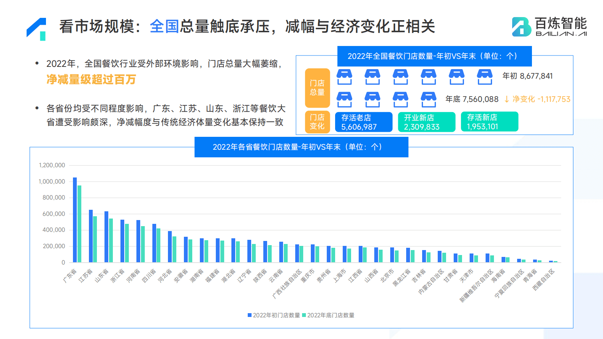Click the 安徽省 axis label
The height and width of the screenshot is (339, 603).
pyautogui.click(x=181, y=276)
